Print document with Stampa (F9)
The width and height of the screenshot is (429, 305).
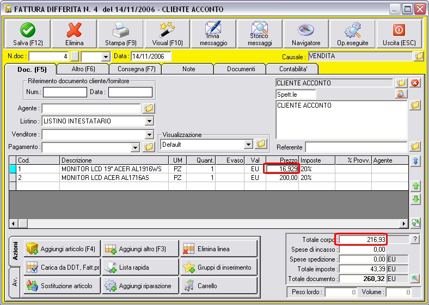click(x=121, y=34)
